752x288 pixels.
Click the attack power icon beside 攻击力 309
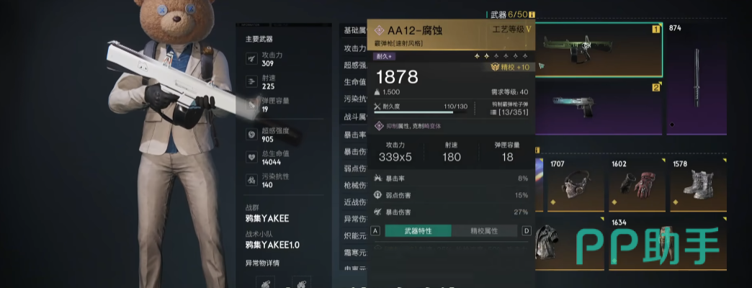click(x=252, y=59)
